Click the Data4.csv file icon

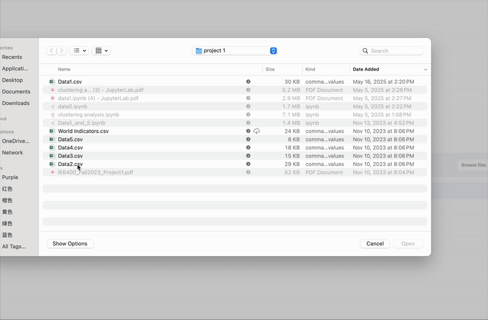tap(52, 148)
